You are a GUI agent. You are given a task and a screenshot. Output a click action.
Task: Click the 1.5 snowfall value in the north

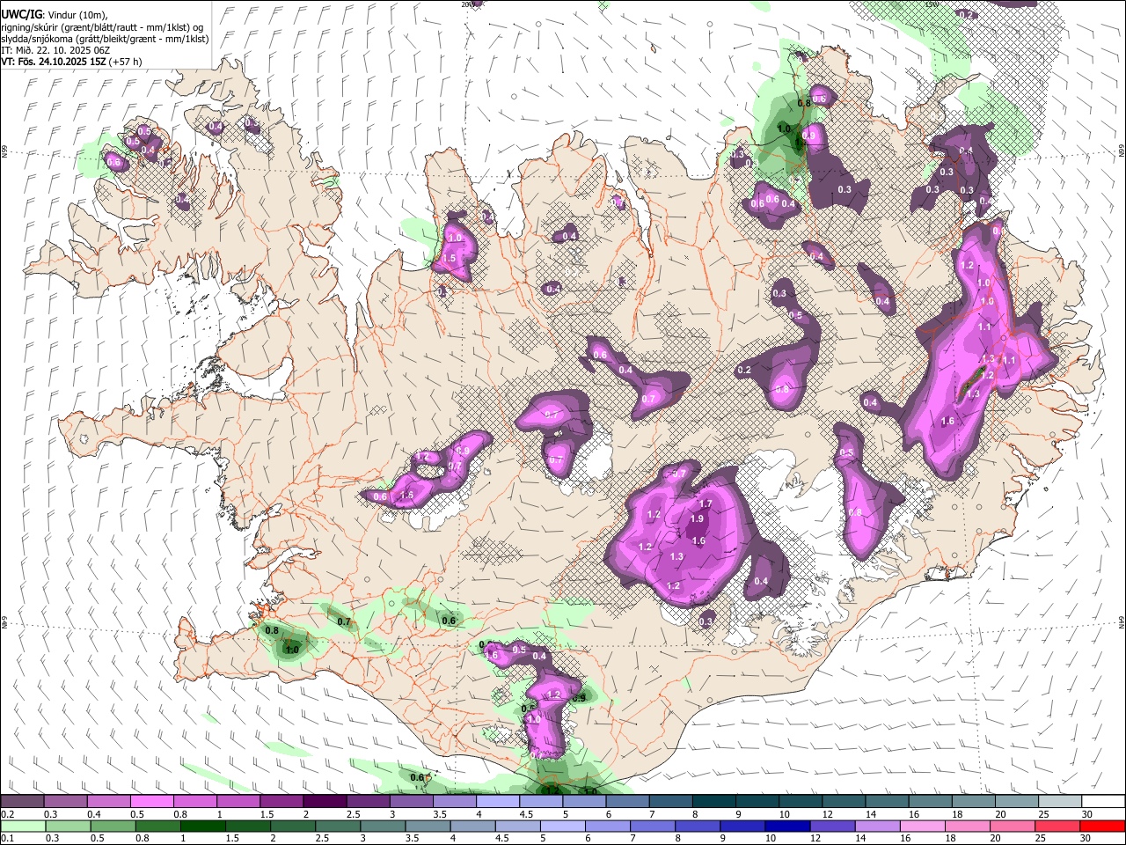tap(450, 258)
